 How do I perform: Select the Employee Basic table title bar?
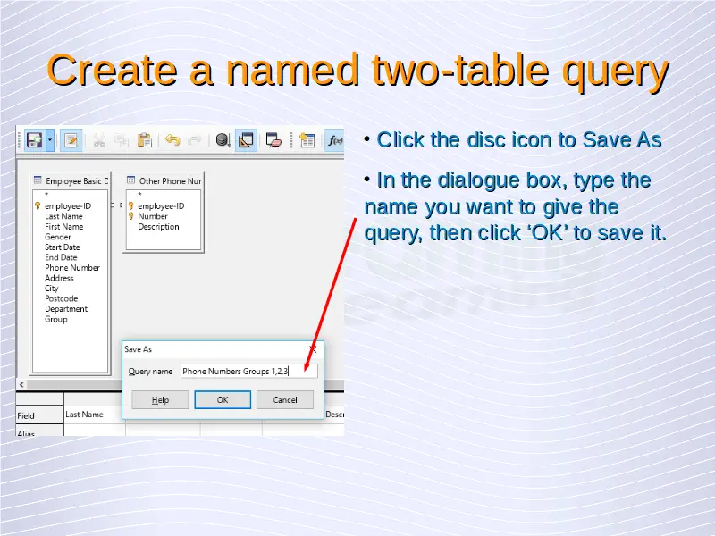click(71, 181)
